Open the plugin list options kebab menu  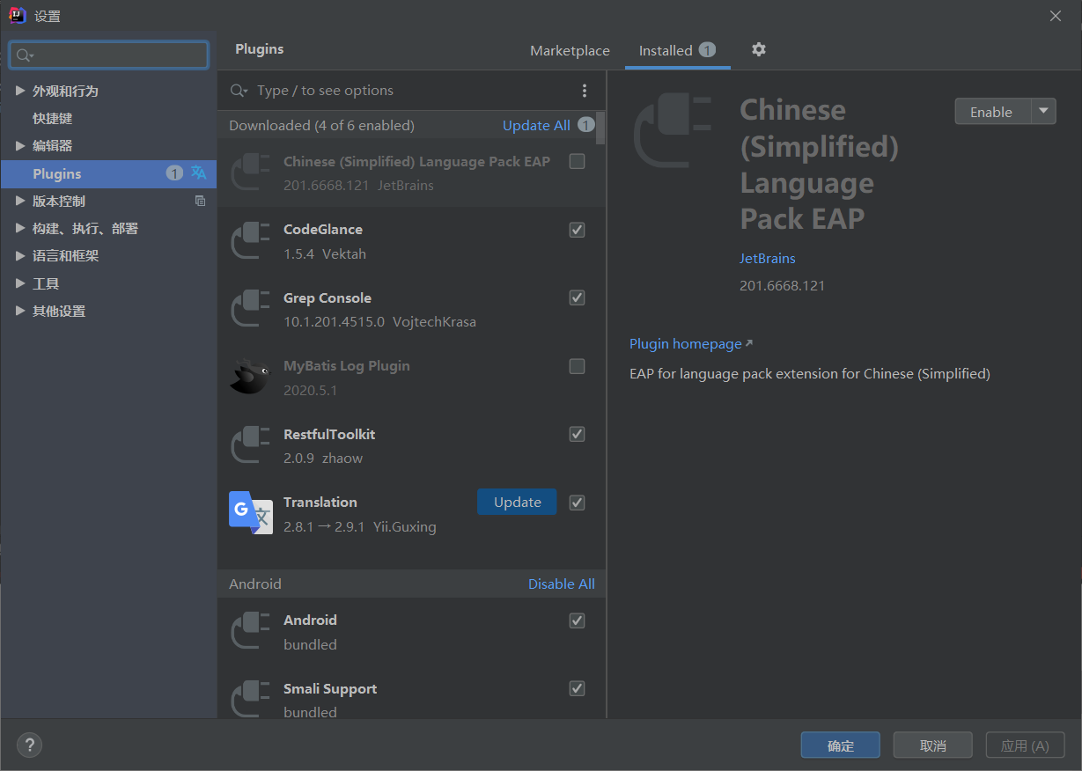(x=584, y=91)
